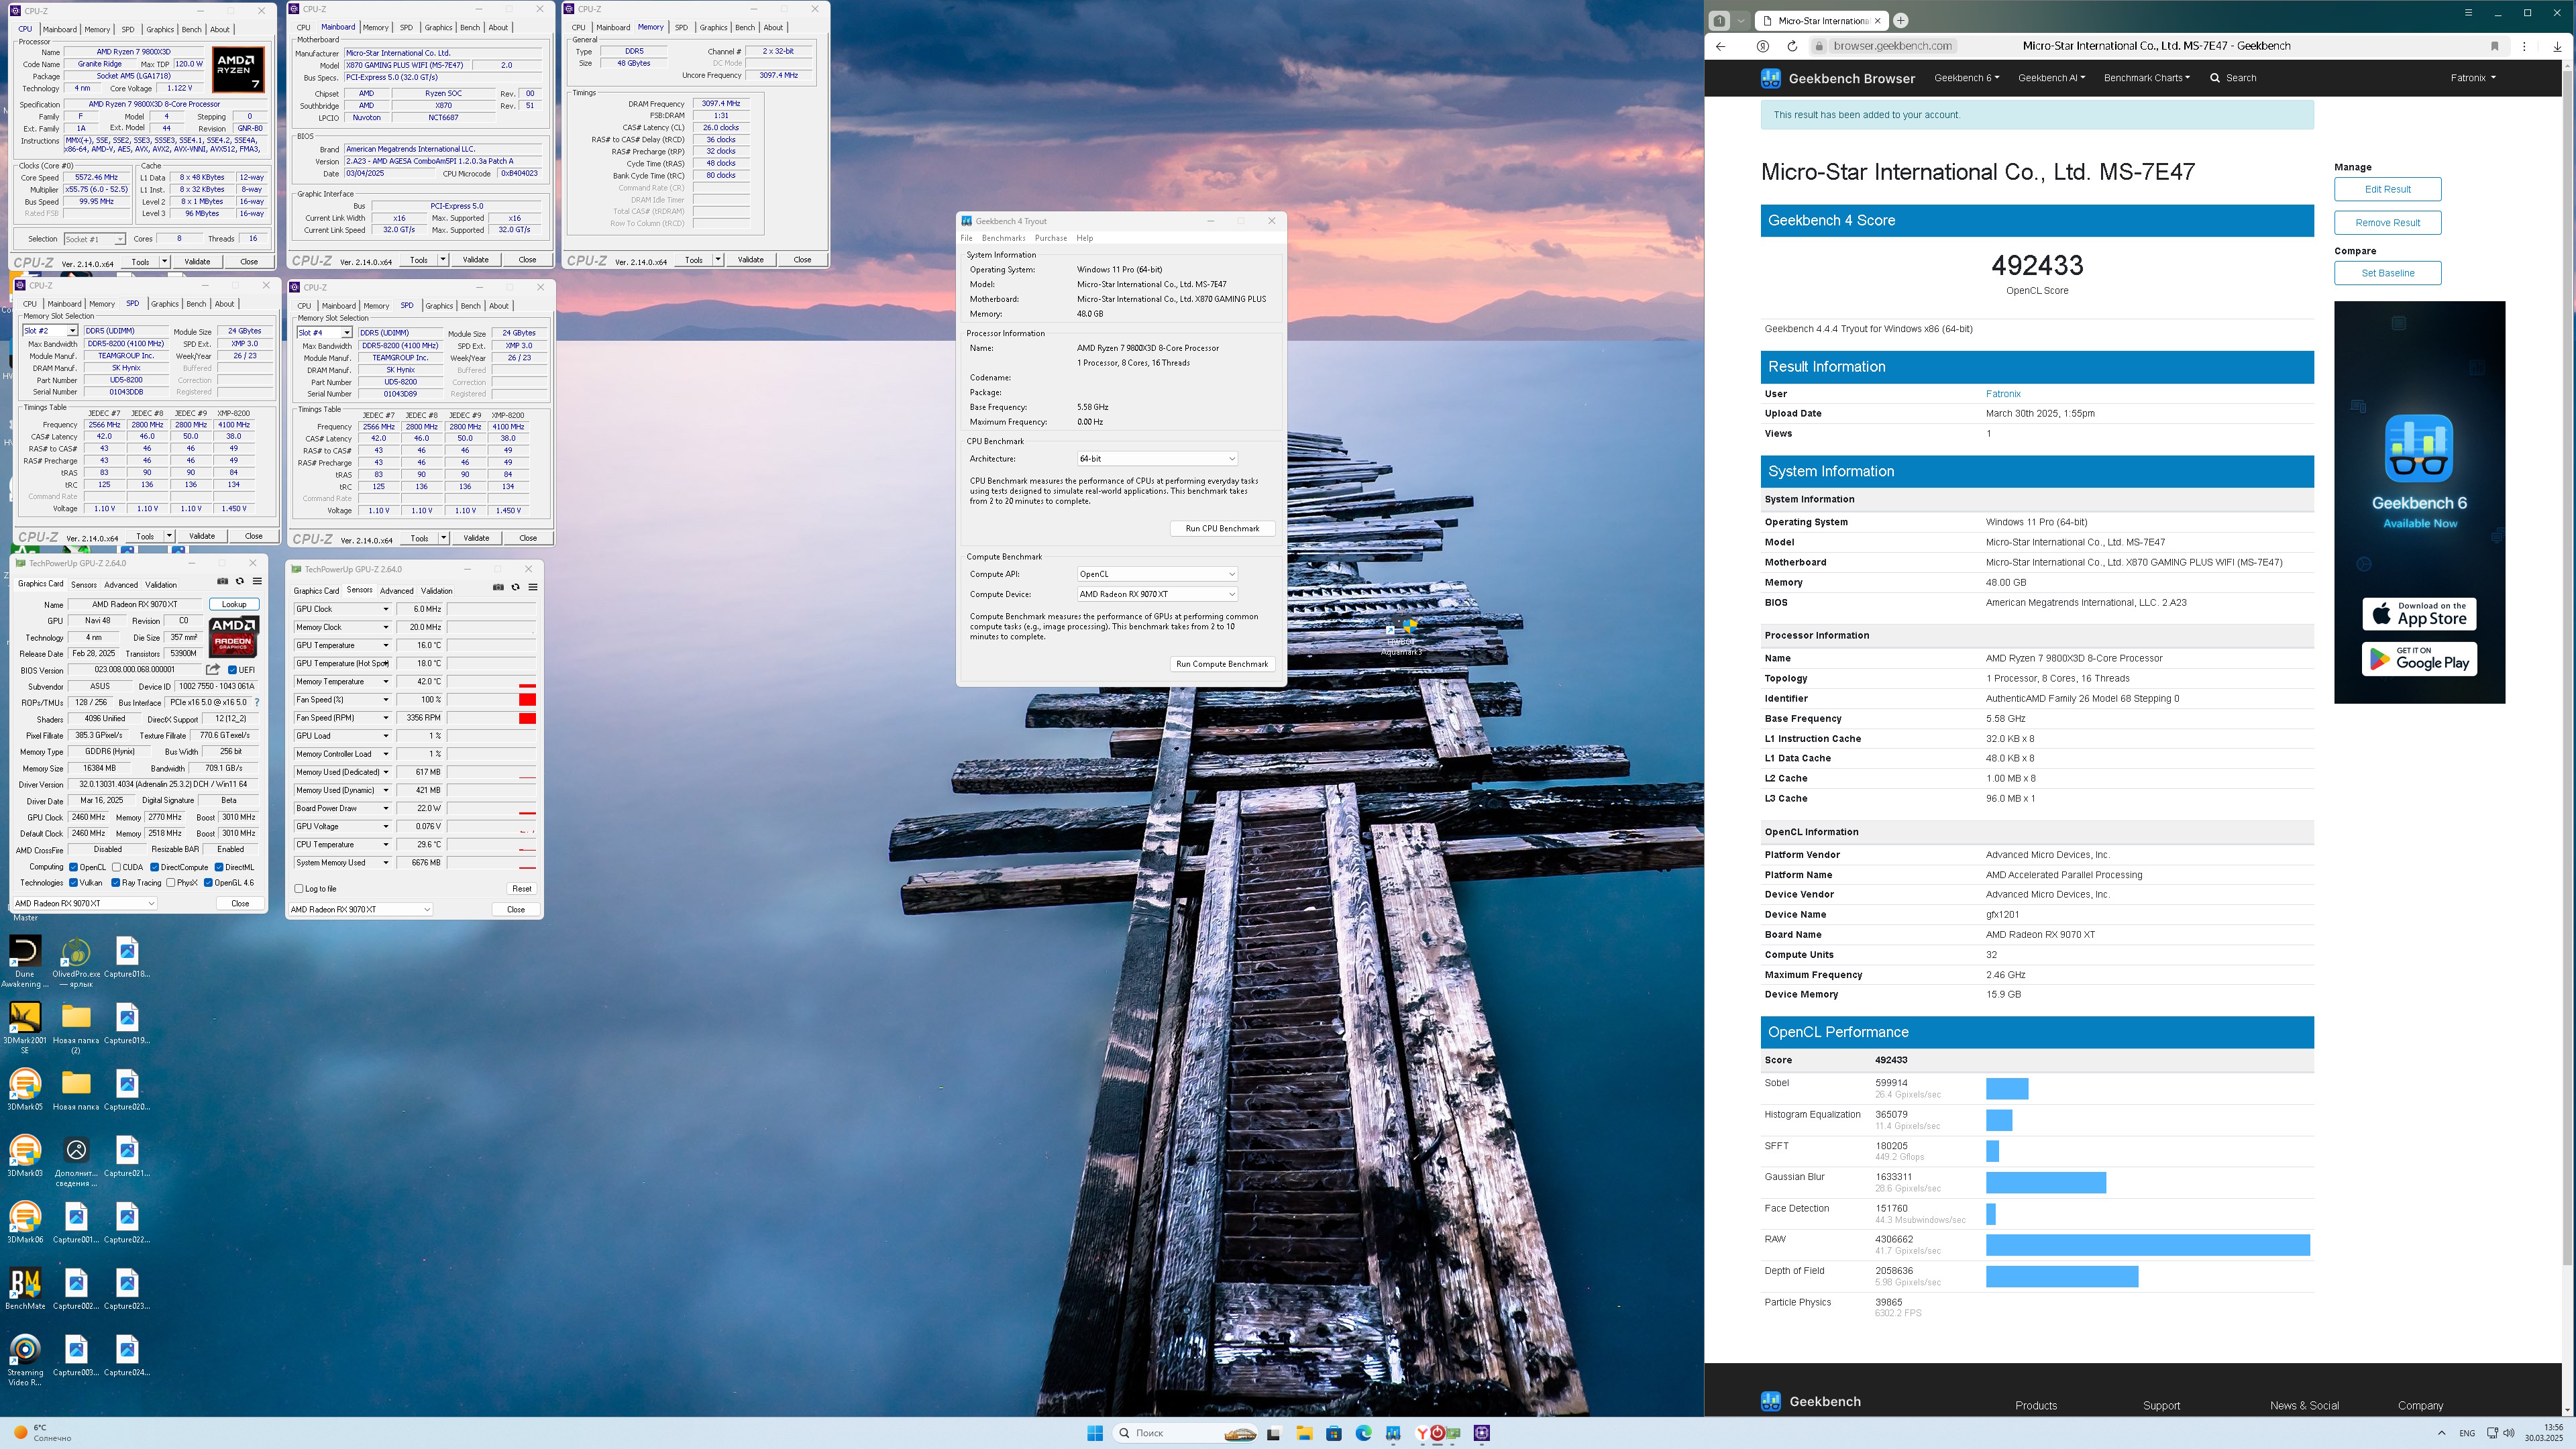This screenshot has width=2576, height=1449.
Task: Click Set Baseline button
Action: (2387, 273)
